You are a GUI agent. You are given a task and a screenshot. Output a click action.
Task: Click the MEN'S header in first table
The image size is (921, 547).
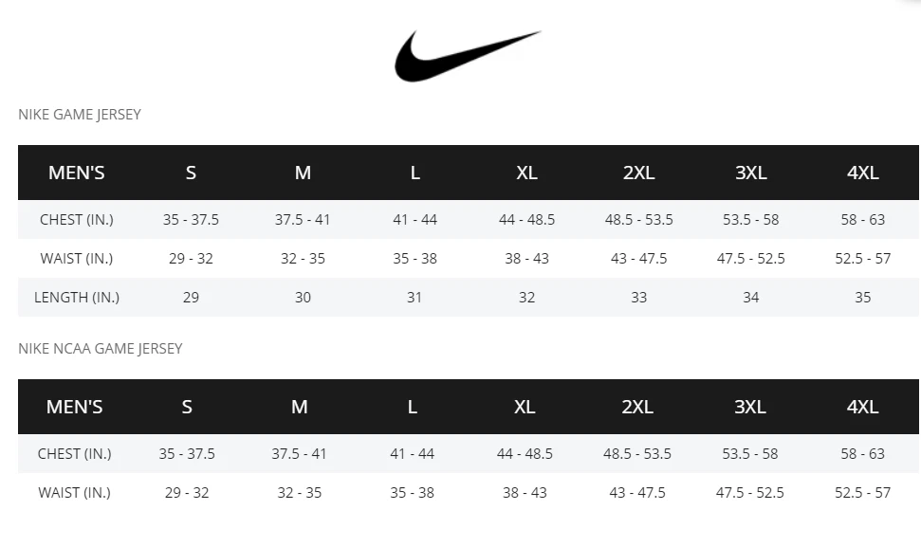point(76,173)
